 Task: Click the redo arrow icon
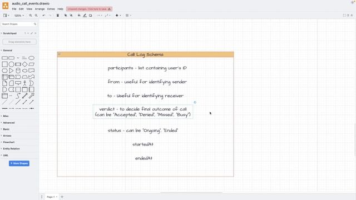pos(50,16)
